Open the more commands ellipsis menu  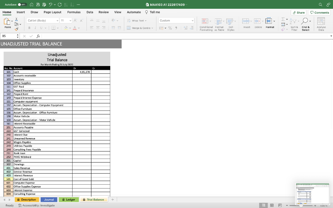(x=78, y=5)
